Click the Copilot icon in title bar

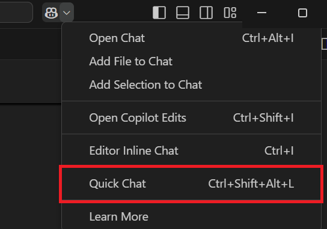pos(51,13)
